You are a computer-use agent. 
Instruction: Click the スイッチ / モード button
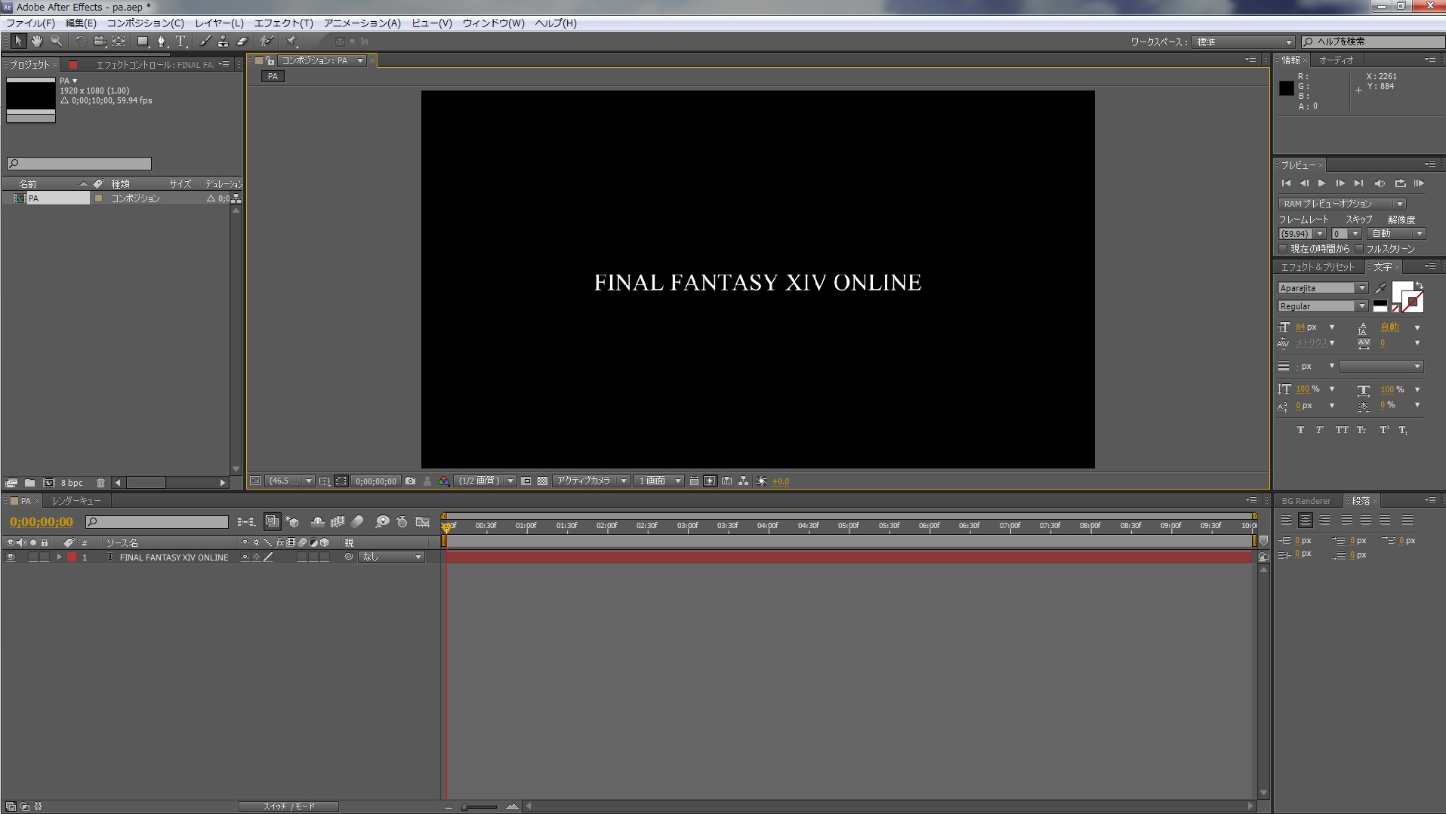pos(288,806)
